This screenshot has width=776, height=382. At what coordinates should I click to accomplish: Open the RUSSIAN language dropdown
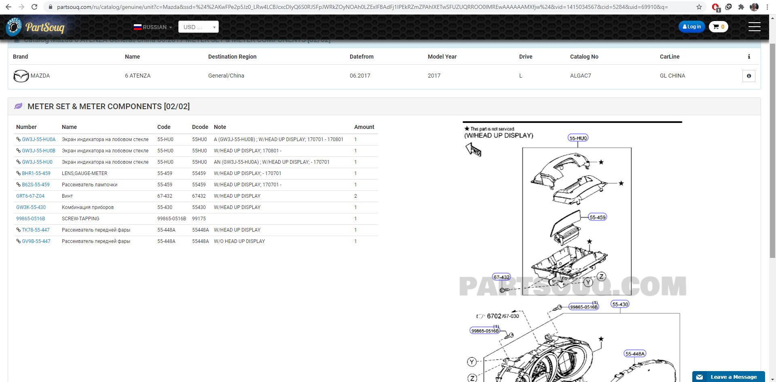(153, 27)
